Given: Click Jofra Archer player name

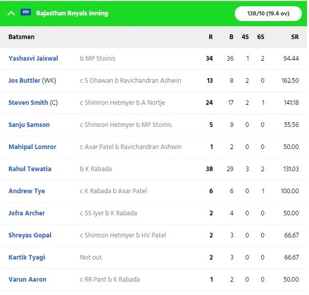Looking at the screenshot, I should click(x=27, y=213).
